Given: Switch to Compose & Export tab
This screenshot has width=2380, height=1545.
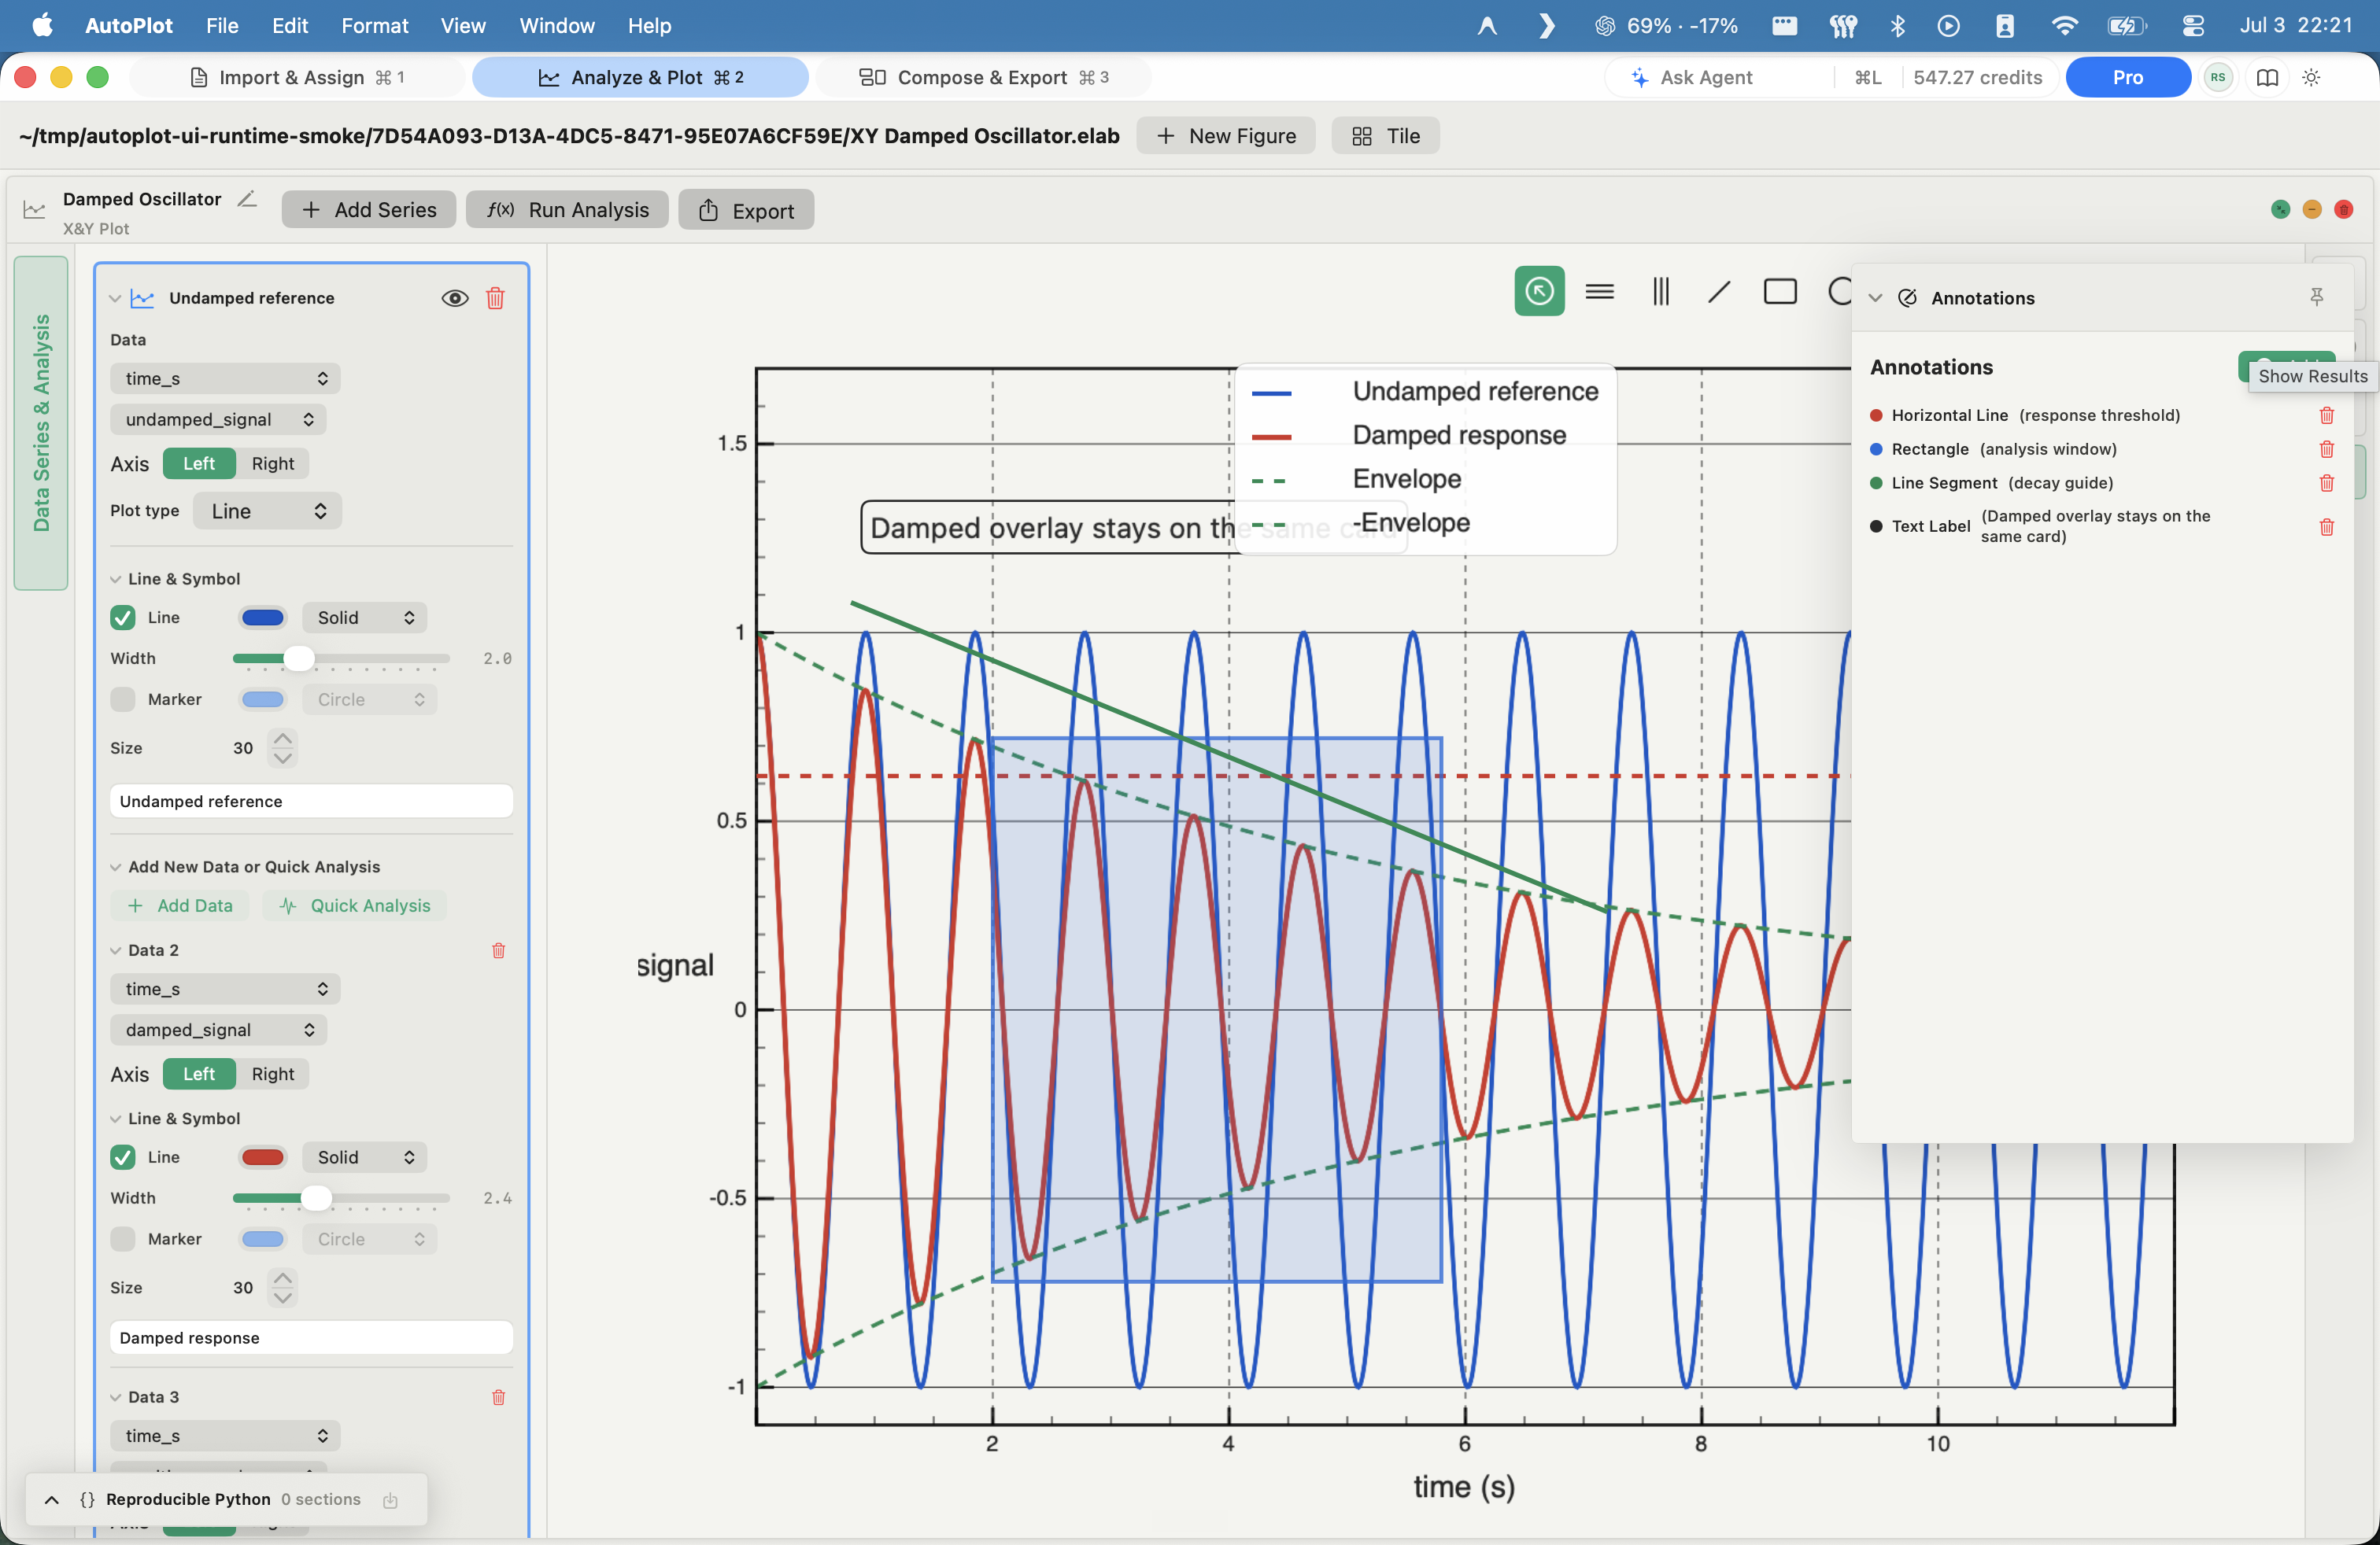Looking at the screenshot, I should click(984, 77).
